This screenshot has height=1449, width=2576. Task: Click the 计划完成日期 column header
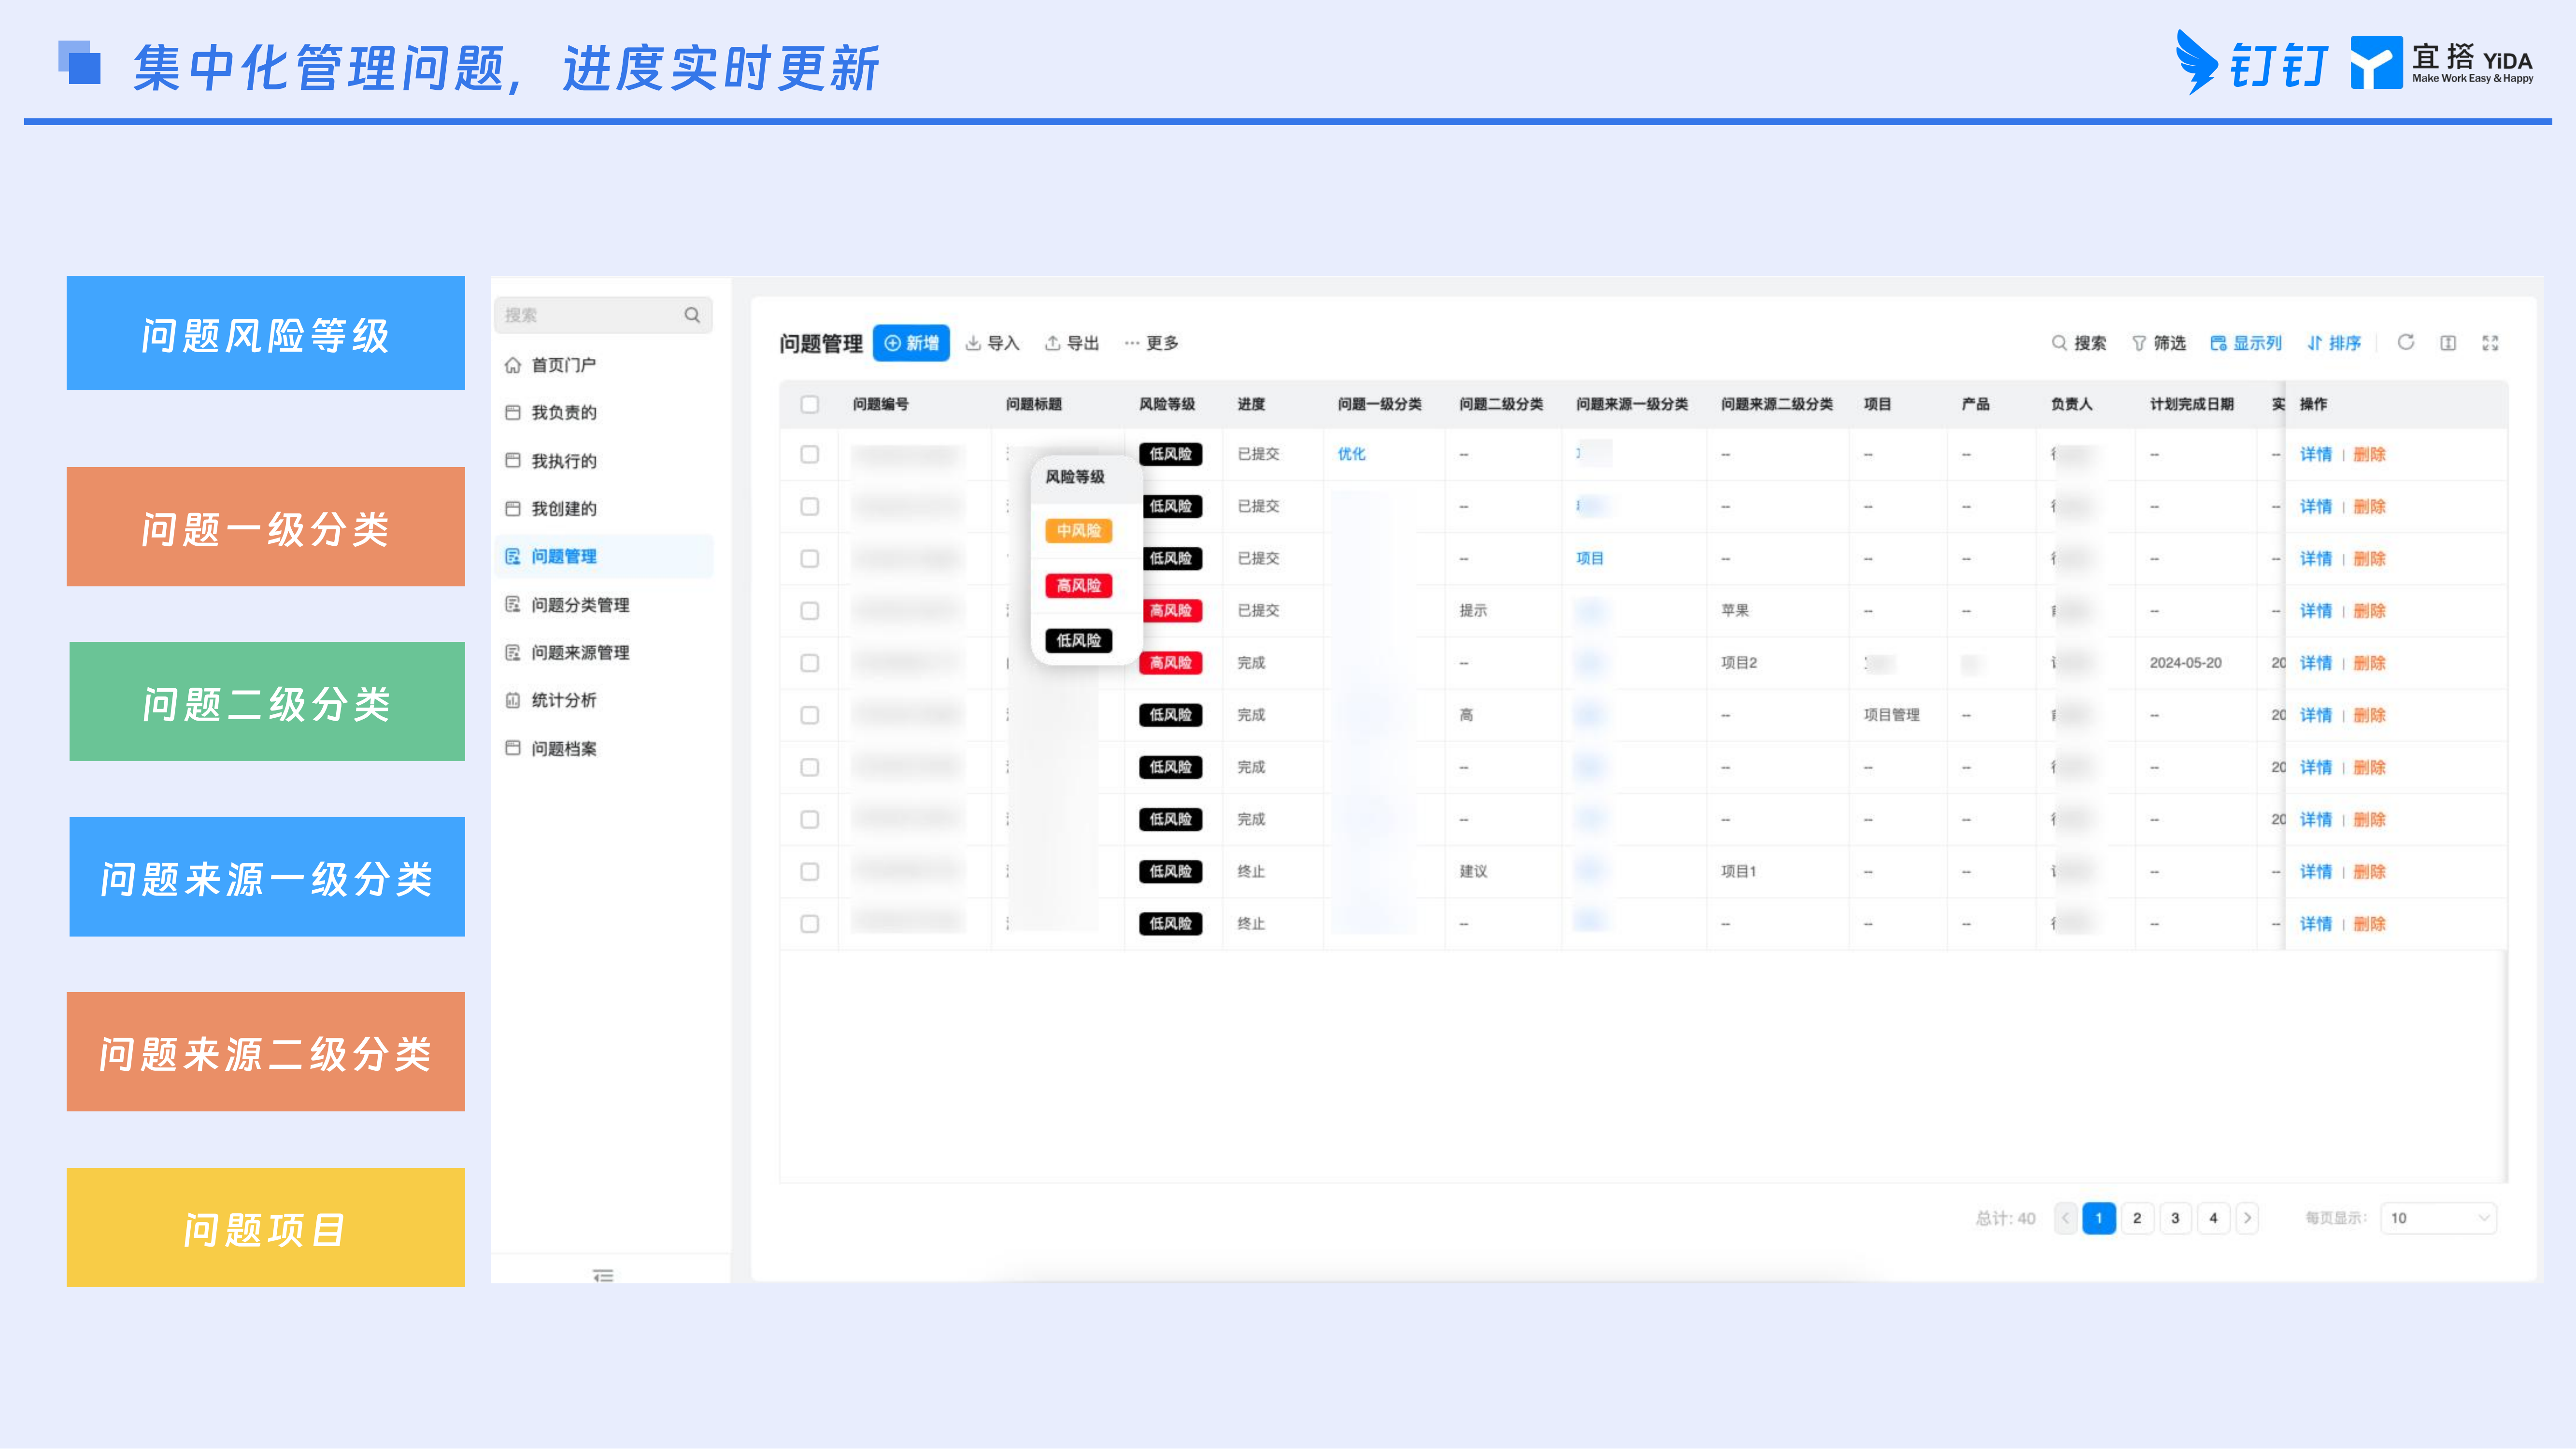coord(2191,404)
